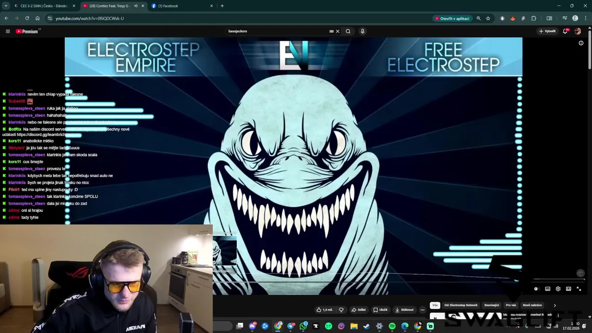Viewport: 592px width, 333px height.
Task: Save the video with Uložit
Action: point(381,310)
